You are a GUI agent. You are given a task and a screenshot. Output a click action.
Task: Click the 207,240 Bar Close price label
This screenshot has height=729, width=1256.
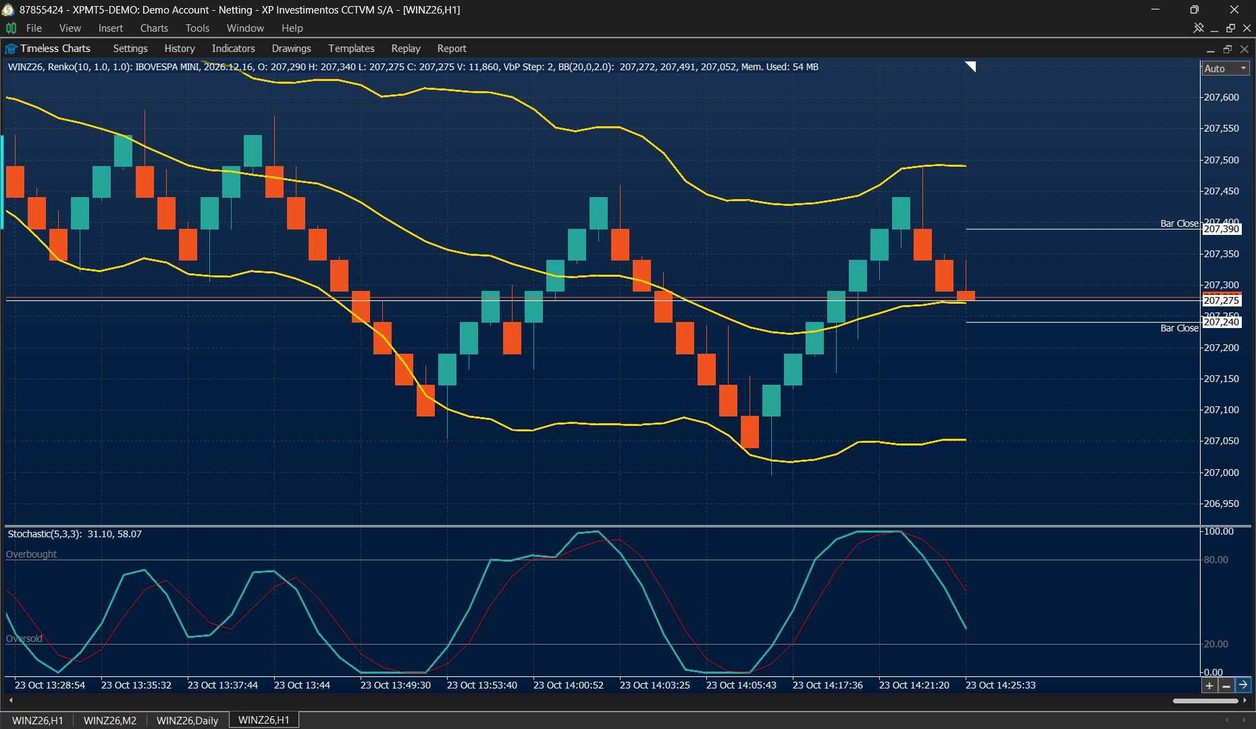click(x=1222, y=322)
